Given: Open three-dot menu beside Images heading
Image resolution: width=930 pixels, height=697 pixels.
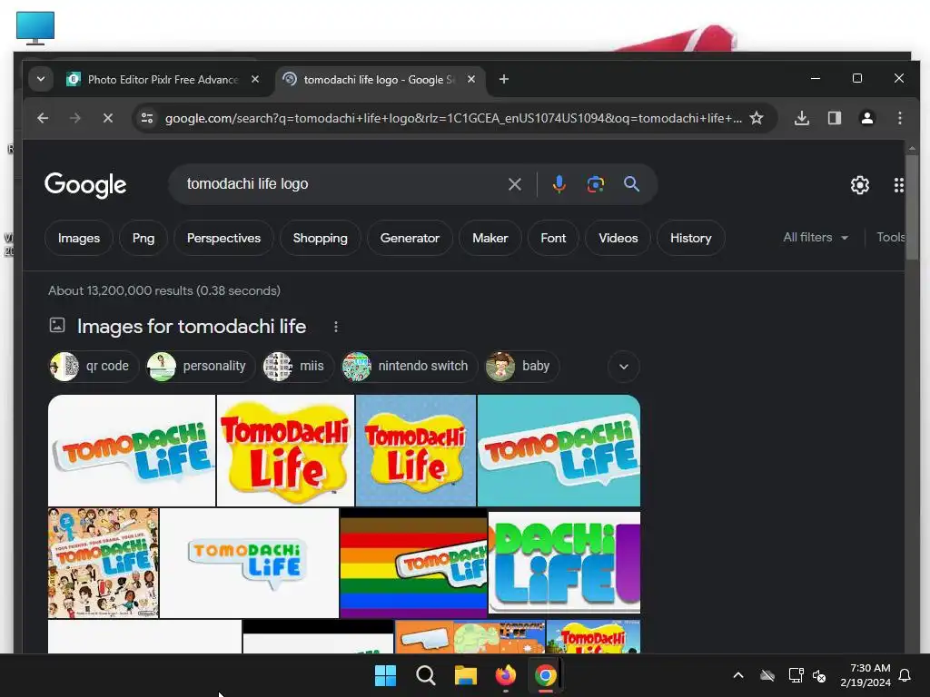Looking at the screenshot, I should click(x=336, y=327).
